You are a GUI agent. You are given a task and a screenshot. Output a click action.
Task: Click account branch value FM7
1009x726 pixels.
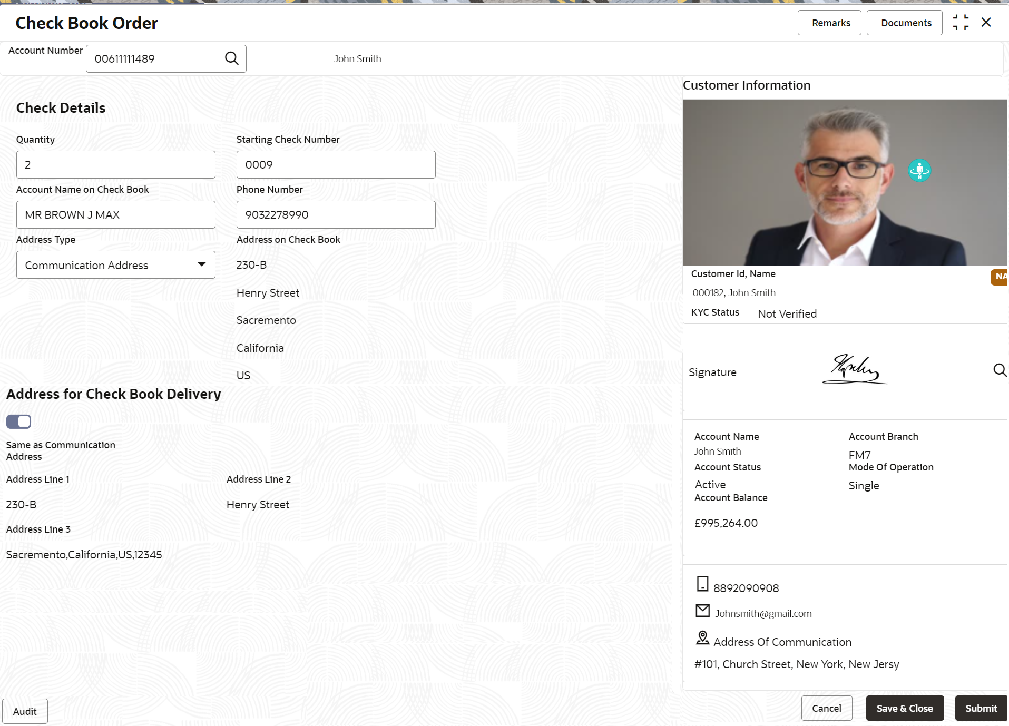pos(859,455)
